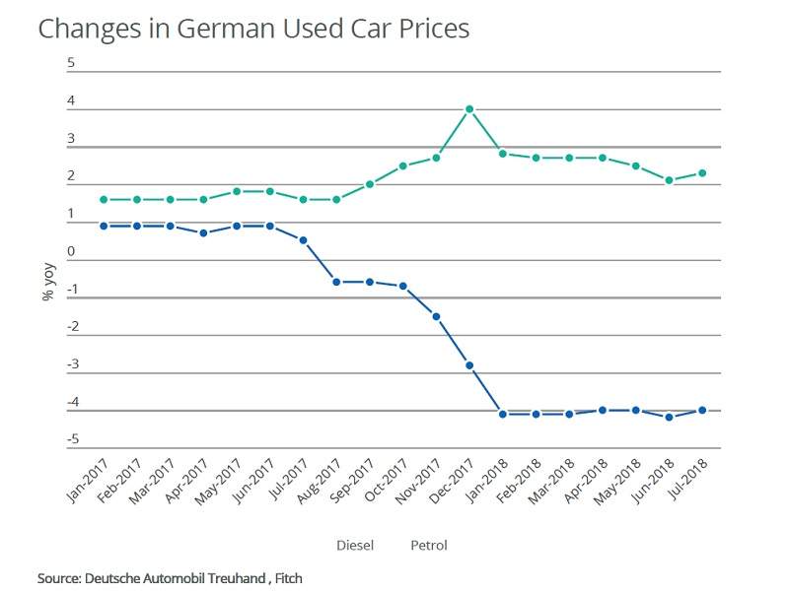Click the green peak data point at Dec-2017
This screenshot has width=789, height=591.
click(469, 109)
